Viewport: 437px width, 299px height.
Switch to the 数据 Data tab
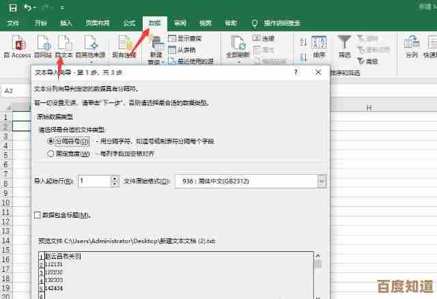tap(155, 23)
